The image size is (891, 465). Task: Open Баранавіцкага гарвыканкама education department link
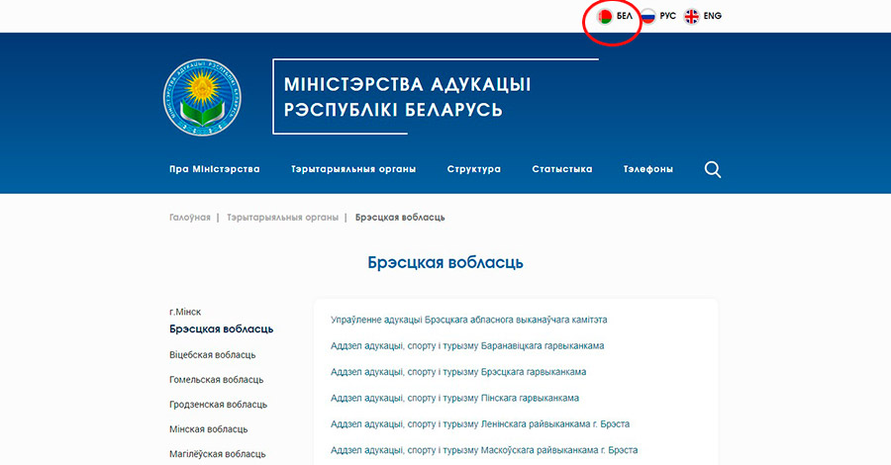click(x=466, y=345)
